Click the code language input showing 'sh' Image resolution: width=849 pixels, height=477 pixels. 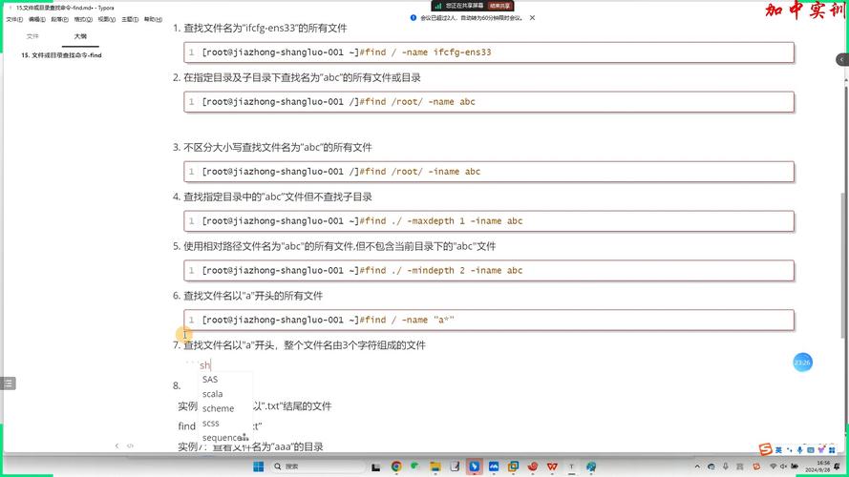pos(204,365)
